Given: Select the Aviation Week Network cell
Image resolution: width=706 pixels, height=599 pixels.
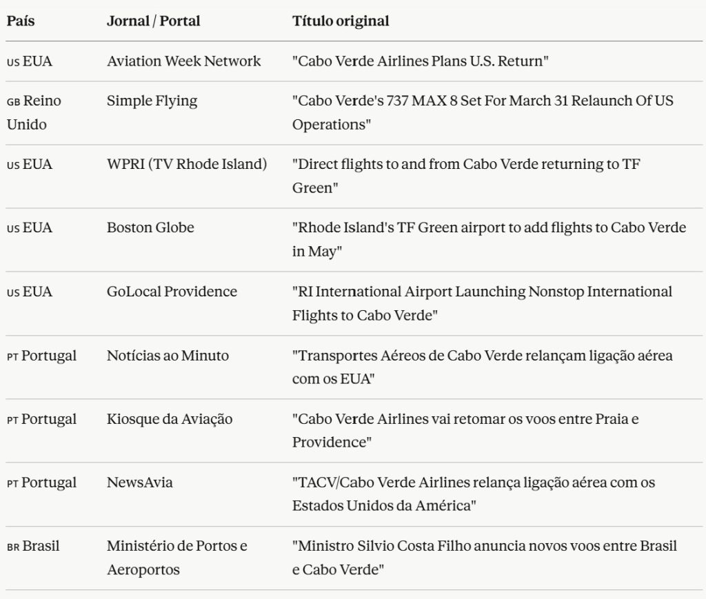Looking at the screenshot, I should click(183, 61).
